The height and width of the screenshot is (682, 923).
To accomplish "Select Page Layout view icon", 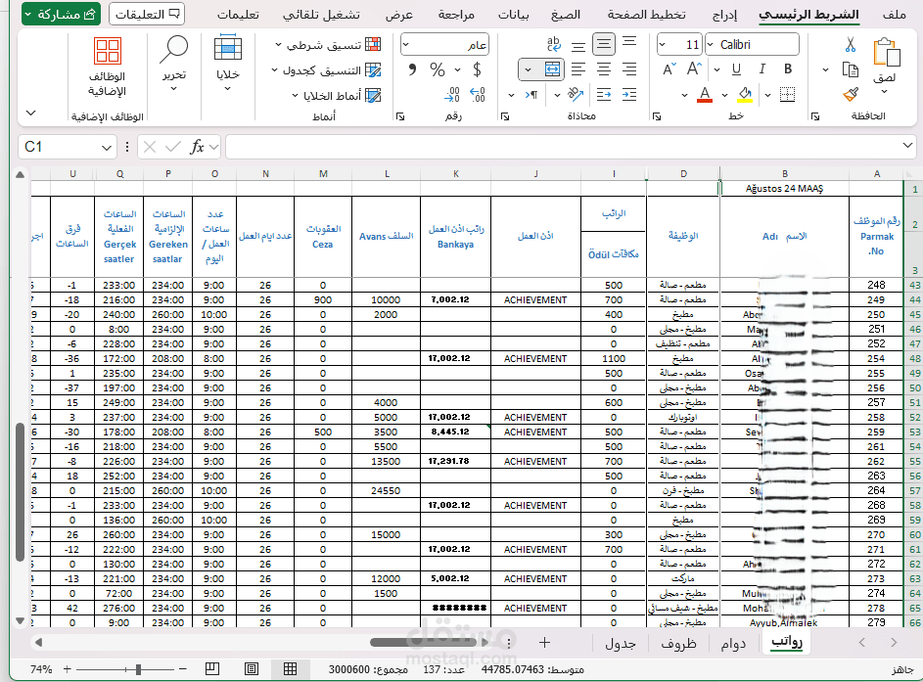I will (x=252, y=669).
